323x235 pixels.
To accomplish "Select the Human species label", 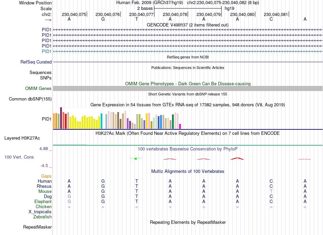I will 45,181.
